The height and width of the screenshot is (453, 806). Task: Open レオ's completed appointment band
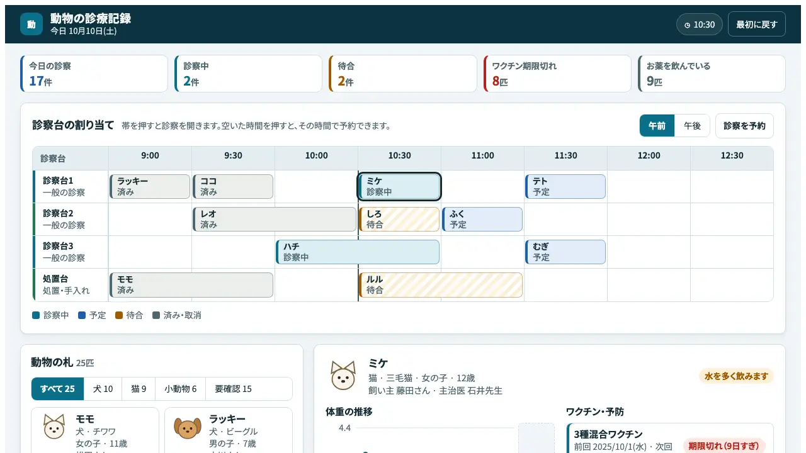pyautogui.click(x=275, y=220)
